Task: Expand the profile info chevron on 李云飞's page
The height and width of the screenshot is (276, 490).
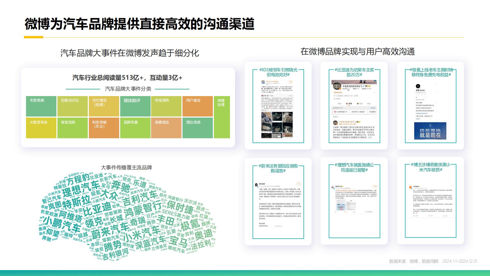Action: 374,92
